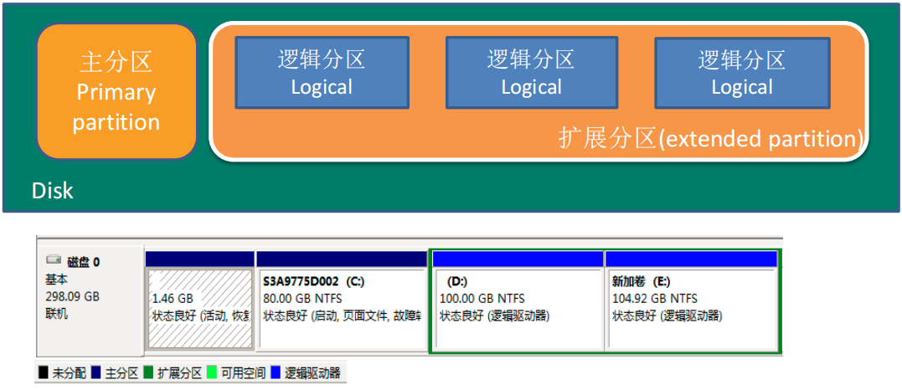Viewport: 902px width, 390px height.
Task: Click the dark blue 主分区 legend swatch
Action: pos(96,373)
